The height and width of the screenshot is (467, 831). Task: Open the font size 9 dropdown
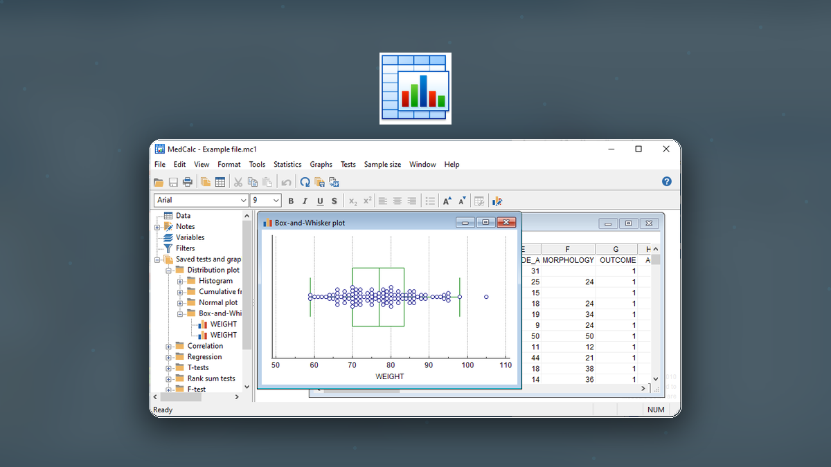coord(276,201)
